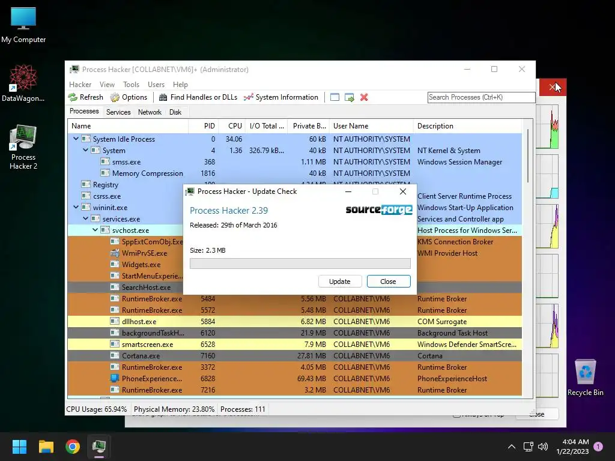Image resolution: width=615 pixels, height=461 pixels.
Task: Collapse the System process node
Action: pos(85,150)
